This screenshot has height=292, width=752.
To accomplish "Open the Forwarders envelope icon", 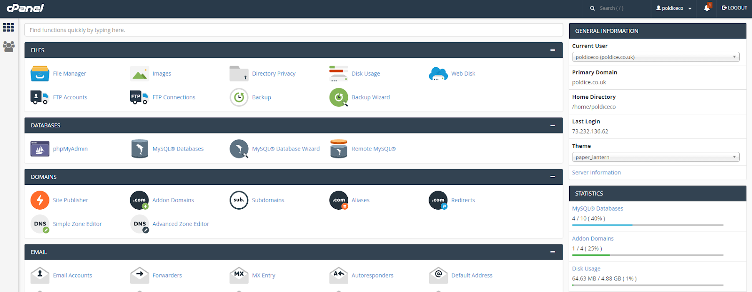I will (x=140, y=276).
